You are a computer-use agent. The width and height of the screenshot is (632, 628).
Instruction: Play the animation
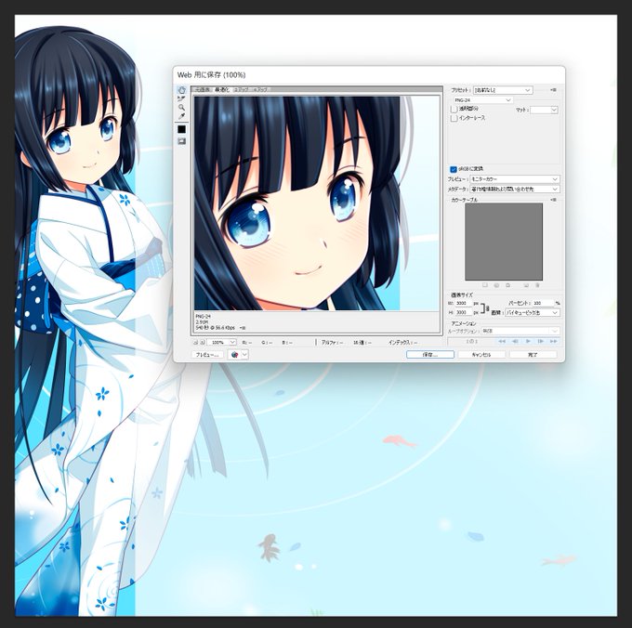[528, 341]
